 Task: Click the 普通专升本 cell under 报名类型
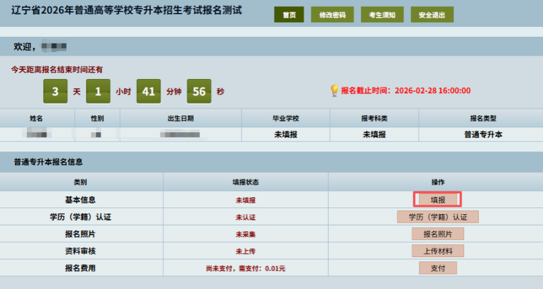[479, 135]
